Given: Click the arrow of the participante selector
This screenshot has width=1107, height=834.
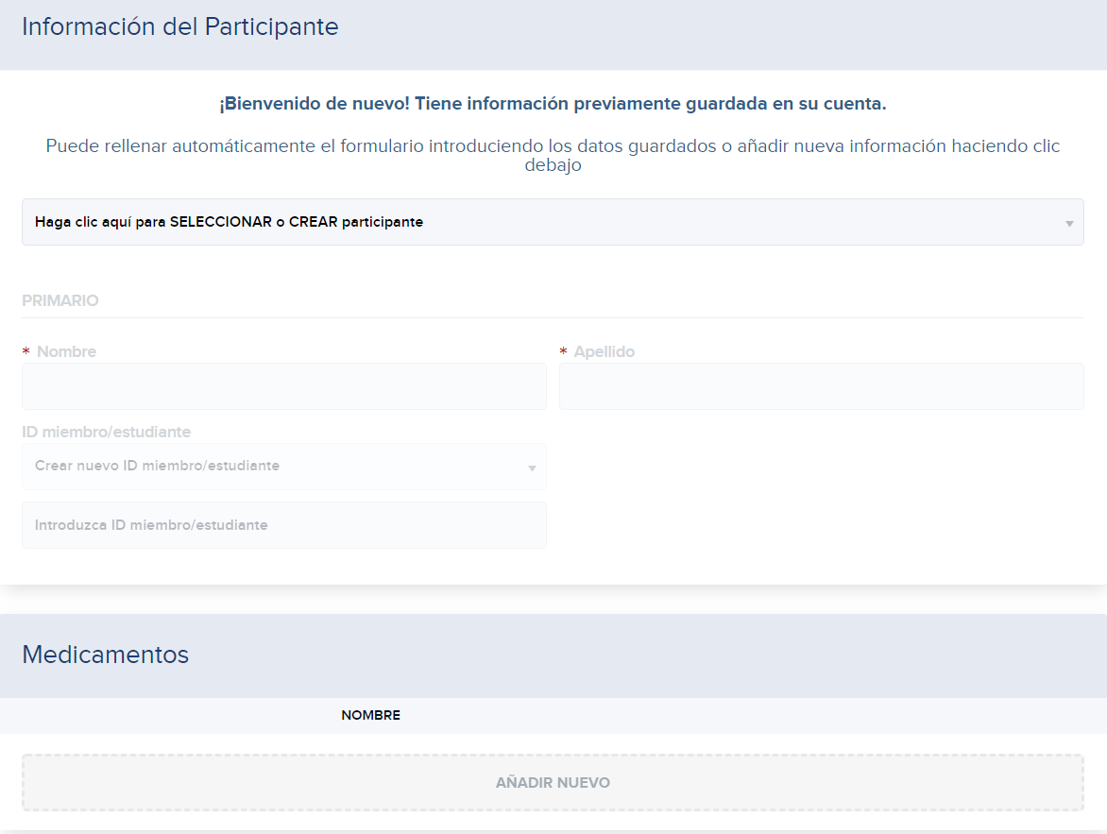Looking at the screenshot, I should pos(1069,223).
